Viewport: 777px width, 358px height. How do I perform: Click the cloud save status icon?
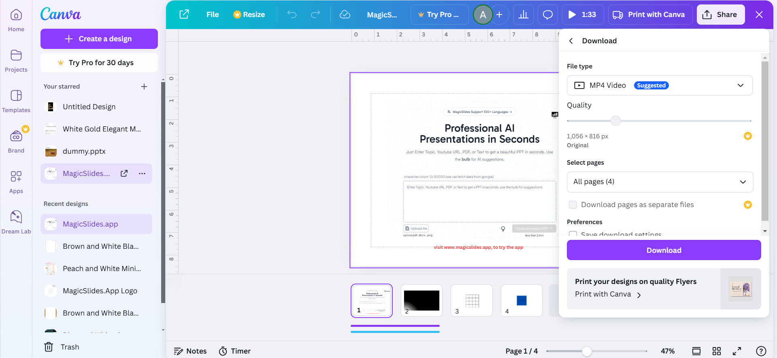345,15
